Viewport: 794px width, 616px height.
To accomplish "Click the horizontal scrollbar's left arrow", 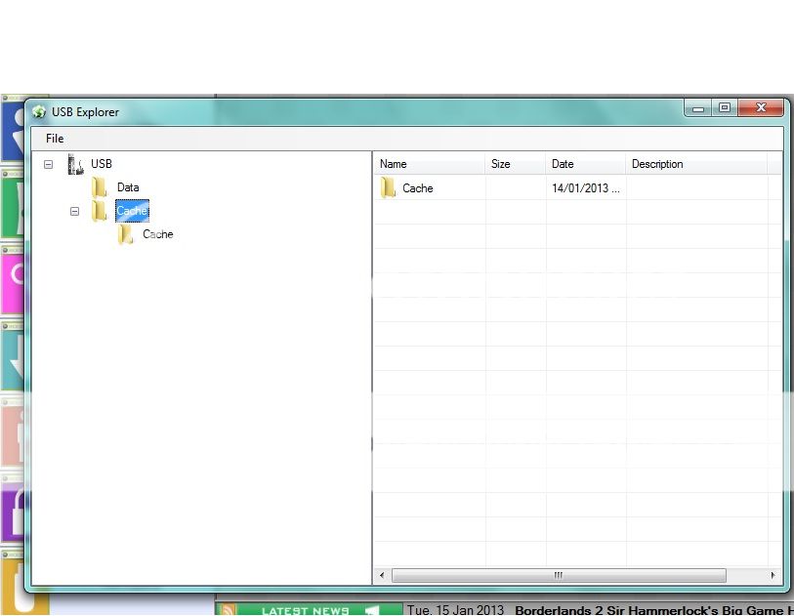I will click(382, 576).
